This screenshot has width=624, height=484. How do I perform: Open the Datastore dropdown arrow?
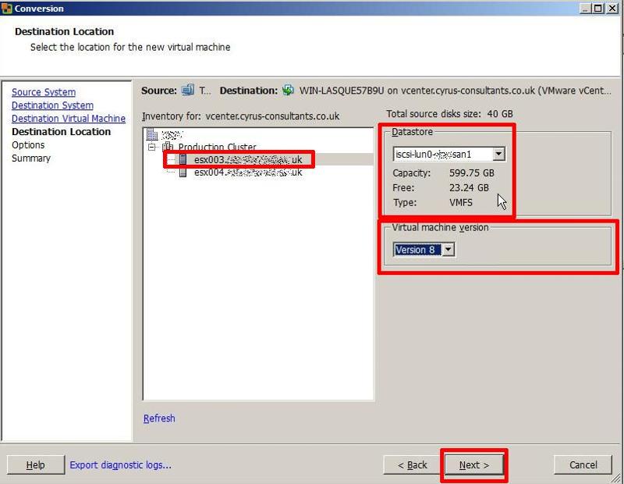(x=498, y=154)
